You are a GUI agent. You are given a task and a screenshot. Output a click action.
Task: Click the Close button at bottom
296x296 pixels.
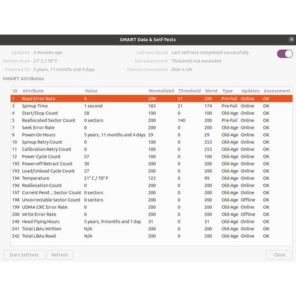click(x=279, y=255)
